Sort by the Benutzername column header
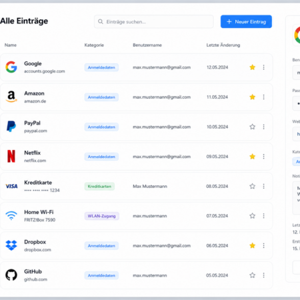 [147, 45]
